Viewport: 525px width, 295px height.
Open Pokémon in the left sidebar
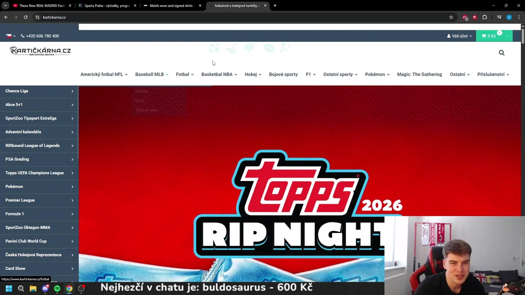[x=39, y=186]
